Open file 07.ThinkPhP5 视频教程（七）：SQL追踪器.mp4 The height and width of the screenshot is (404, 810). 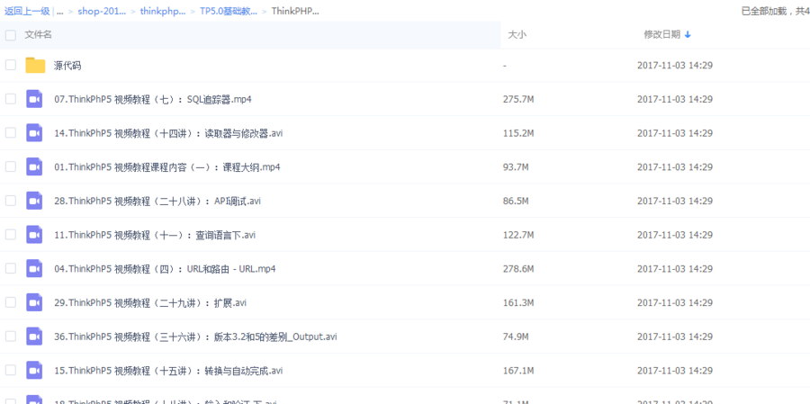tap(152, 99)
